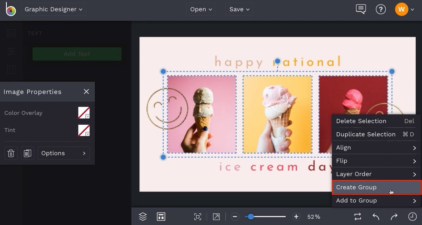Zoom out with the minus button
Screen dimensions: 422x225
pos(235,217)
